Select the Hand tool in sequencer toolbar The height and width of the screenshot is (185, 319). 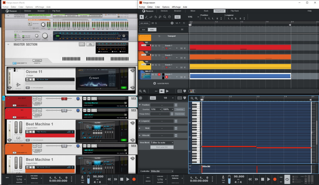(170, 17)
